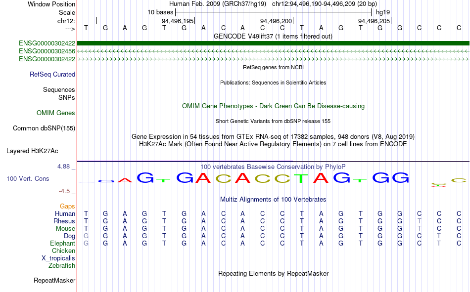Open OMIM Gene Phenotypes track title
Viewport: 470px width, 292px height.
click(273, 106)
